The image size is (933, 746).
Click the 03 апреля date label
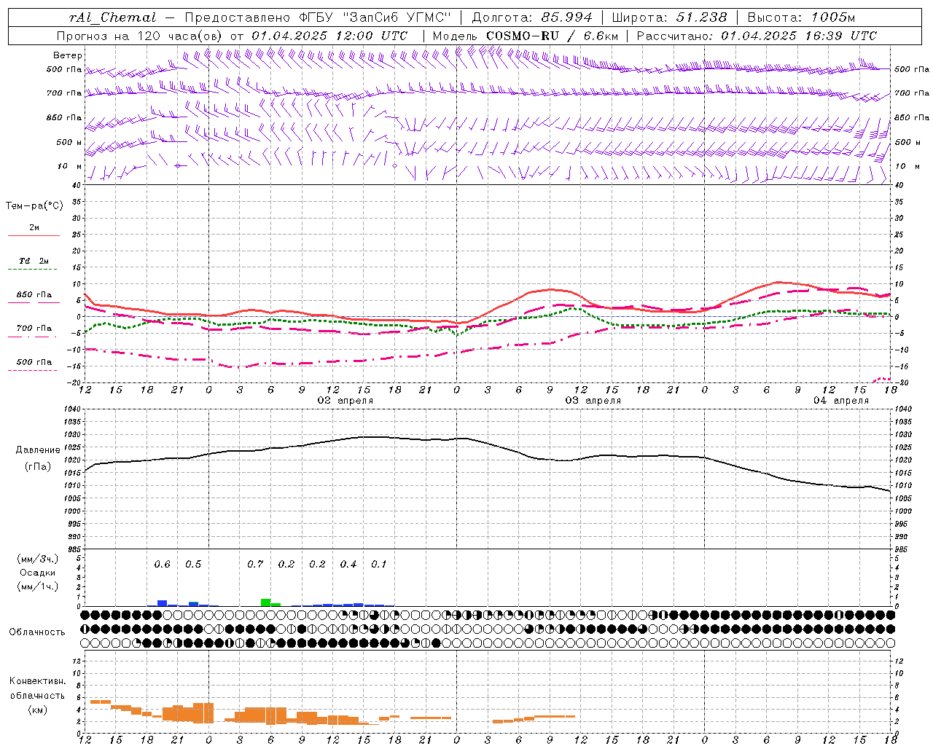click(x=593, y=401)
